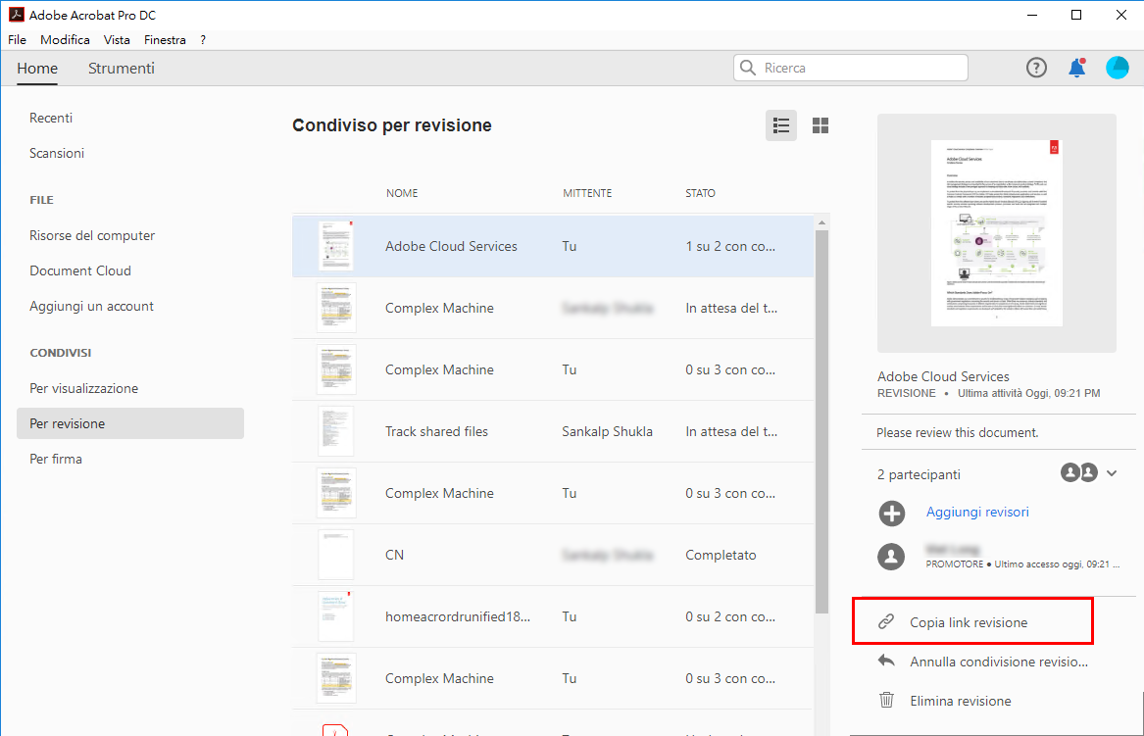Sort by STATO column header

(x=700, y=193)
